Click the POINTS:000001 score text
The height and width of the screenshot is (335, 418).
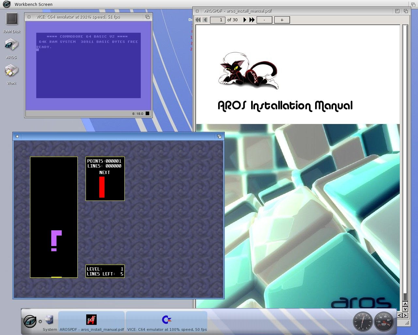pyautogui.click(x=104, y=161)
